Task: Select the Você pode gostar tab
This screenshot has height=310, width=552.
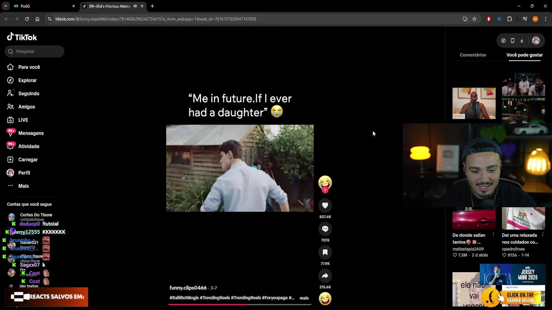Action: (x=524, y=55)
